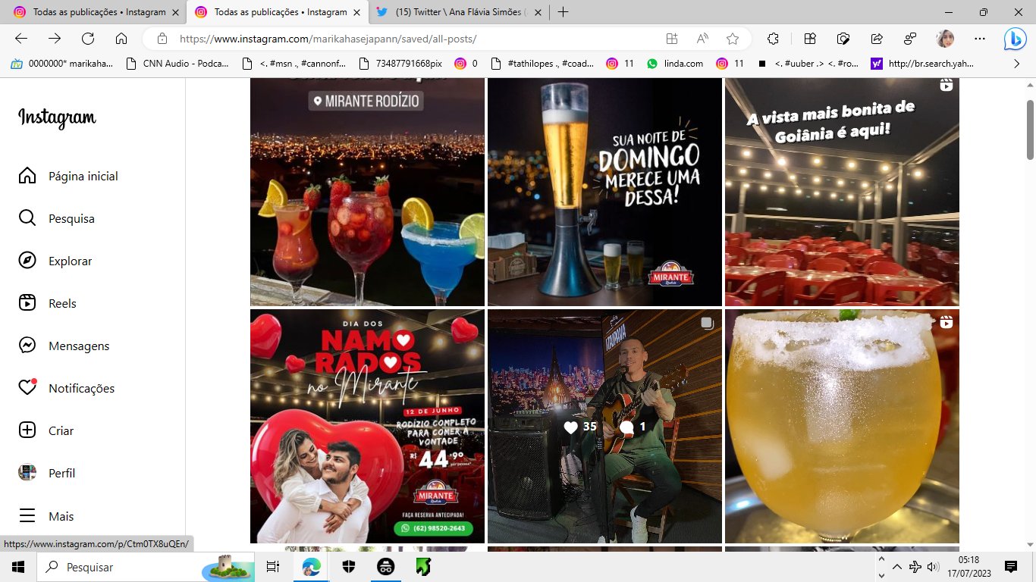The image size is (1036, 582).
Task: Click the address bar URL
Action: (x=328, y=39)
